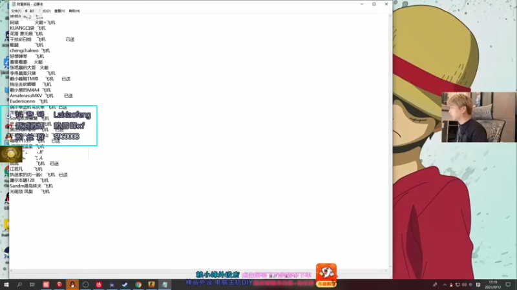Open Steam from the taskbar
Screen dimensions: 517x290
(x=125, y=284)
